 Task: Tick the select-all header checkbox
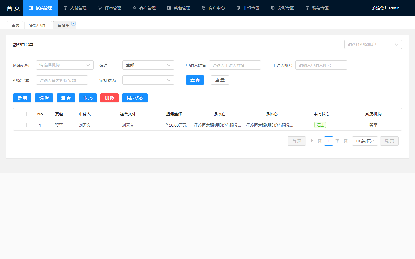[24, 114]
